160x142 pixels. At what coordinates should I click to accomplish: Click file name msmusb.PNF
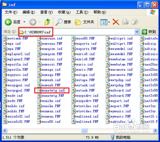click(51, 85)
